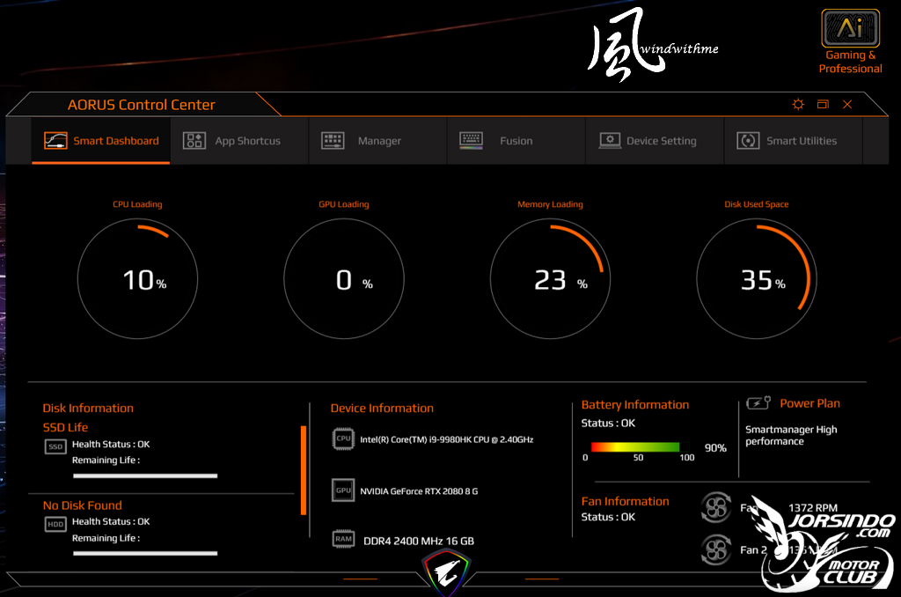Click the Memory Loading 23% gauge

point(550,279)
